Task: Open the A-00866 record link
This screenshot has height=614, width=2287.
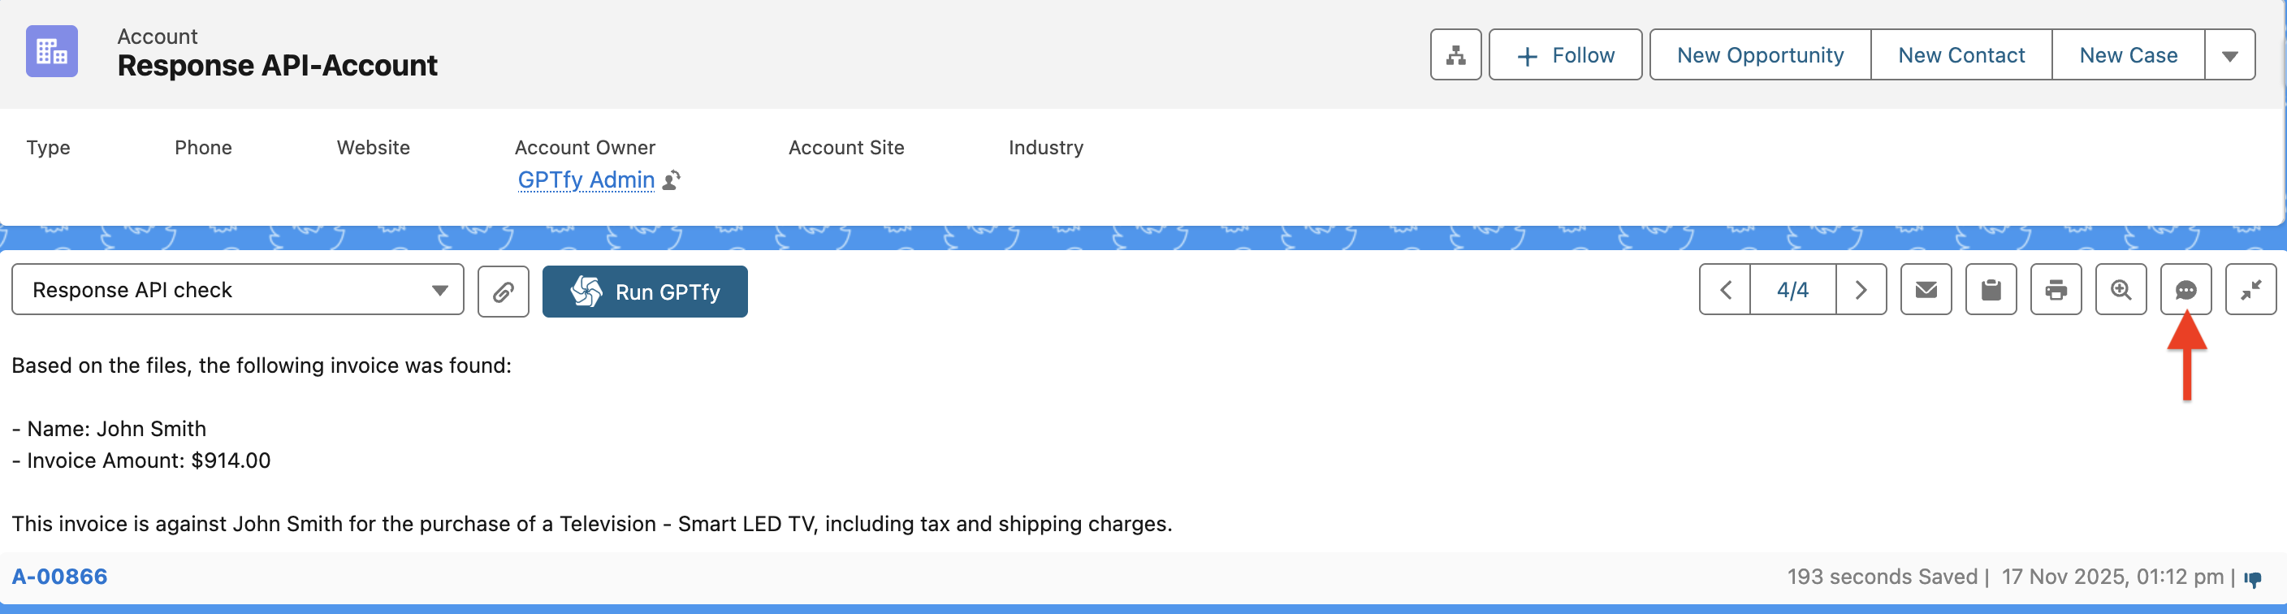Action: click(x=59, y=577)
